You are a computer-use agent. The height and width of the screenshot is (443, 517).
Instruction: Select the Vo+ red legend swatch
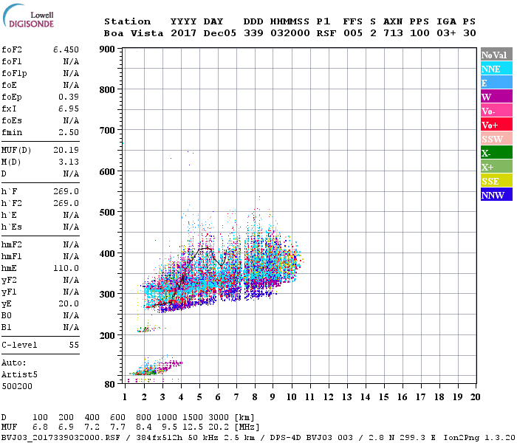[x=496, y=125]
